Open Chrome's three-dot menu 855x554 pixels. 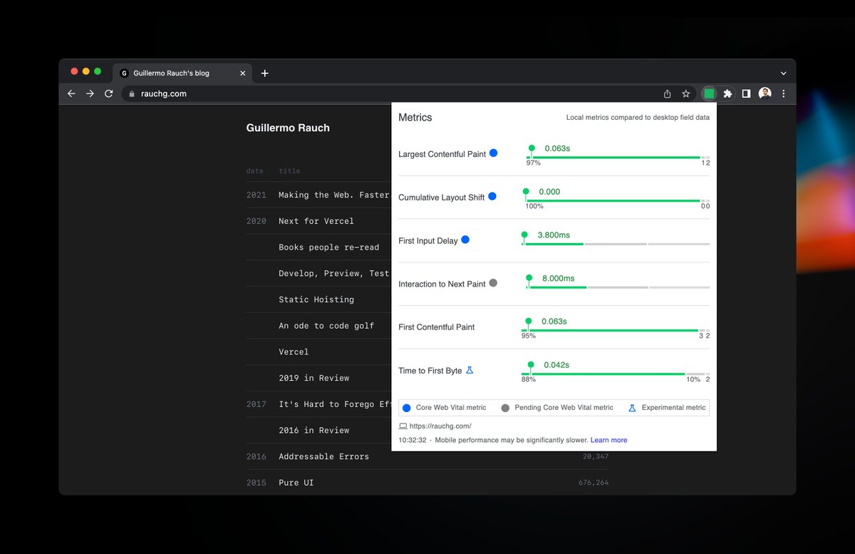784,93
